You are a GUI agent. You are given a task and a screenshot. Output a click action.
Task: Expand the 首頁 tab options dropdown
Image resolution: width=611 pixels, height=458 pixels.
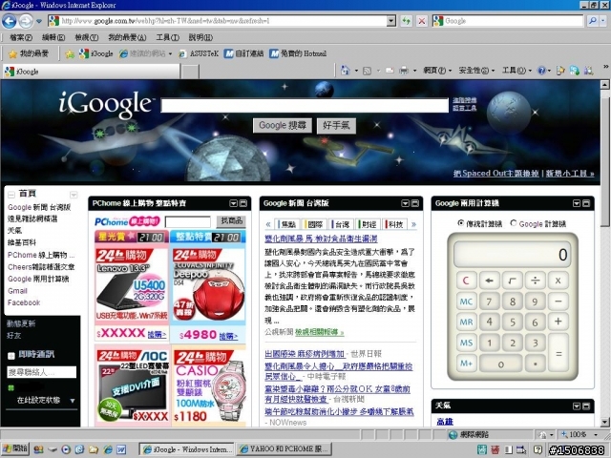click(x=74, y=195)
